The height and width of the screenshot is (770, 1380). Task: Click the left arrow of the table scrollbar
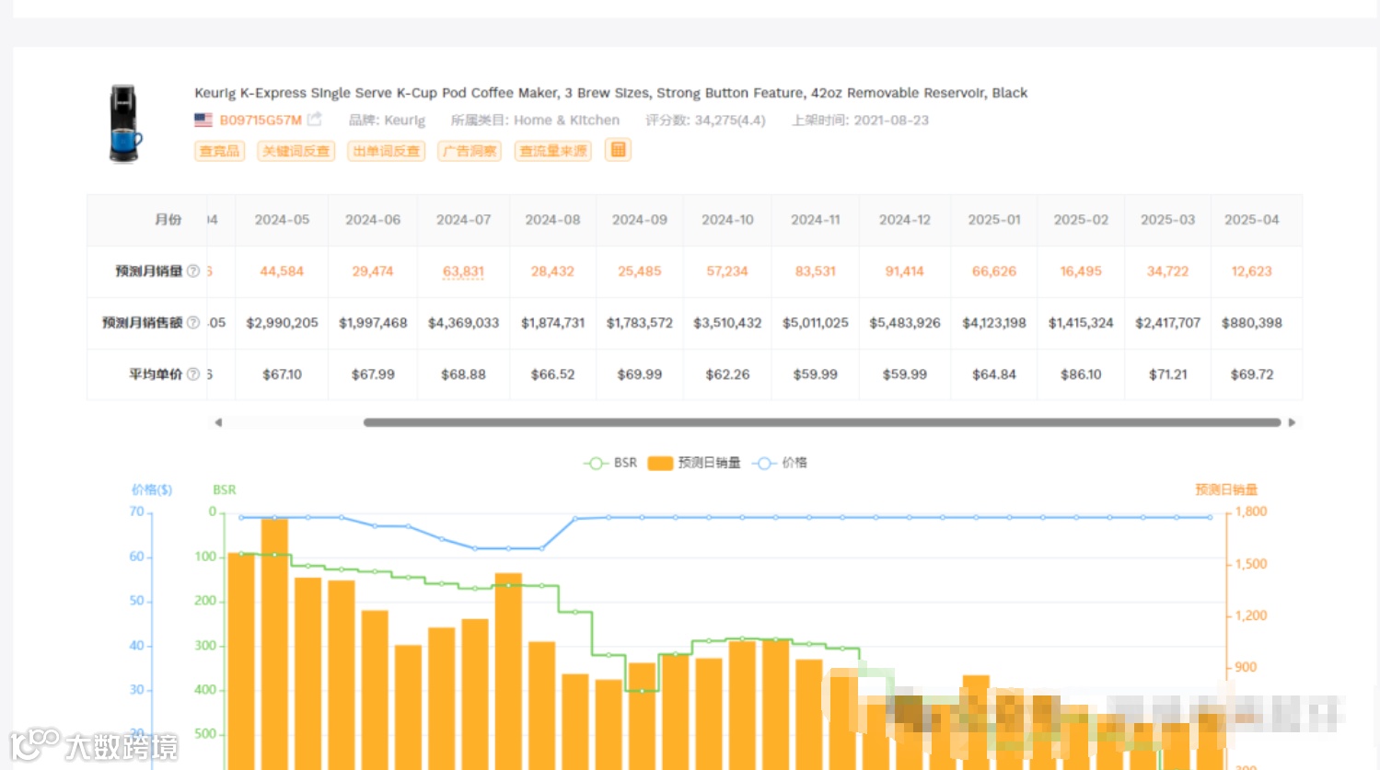click(x=218, y=423)
